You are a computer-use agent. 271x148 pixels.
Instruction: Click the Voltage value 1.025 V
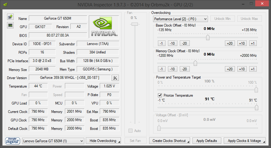coord(109,86)
